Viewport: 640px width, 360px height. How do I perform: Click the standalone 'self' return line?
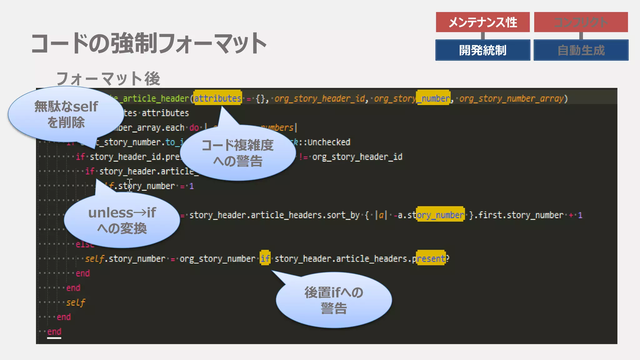point(76,302)
